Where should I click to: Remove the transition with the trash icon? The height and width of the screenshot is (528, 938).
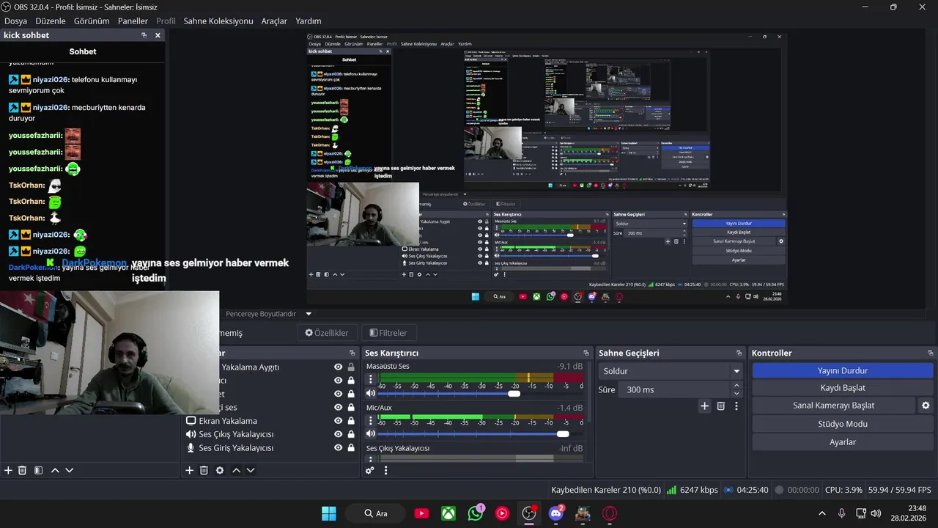click(720, 406)
